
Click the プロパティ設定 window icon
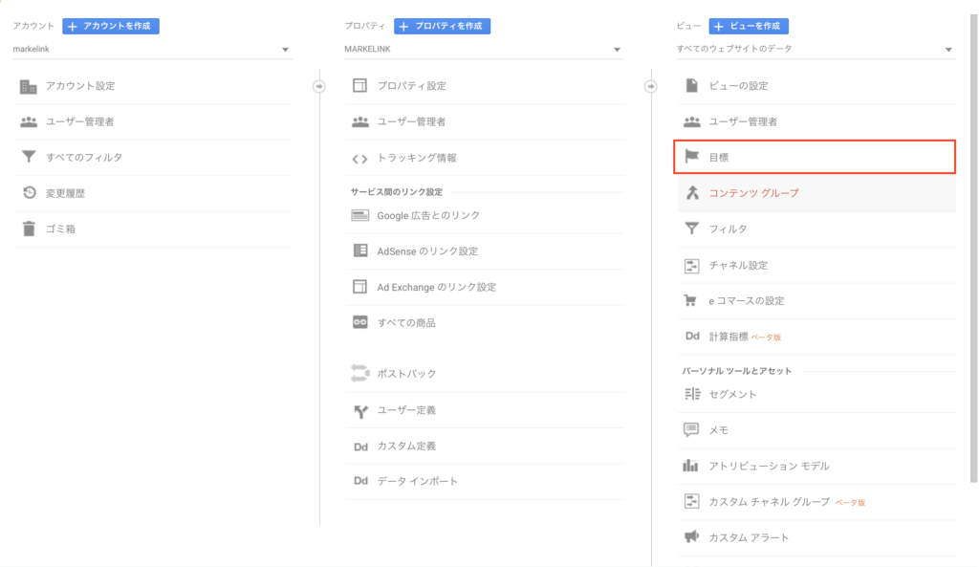point(359,85)
